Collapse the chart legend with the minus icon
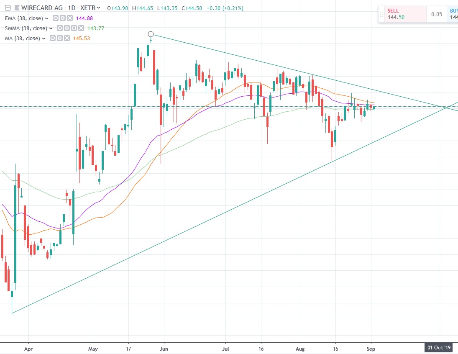Viewport: 458px width, 354px height. (x=8, y=8)
